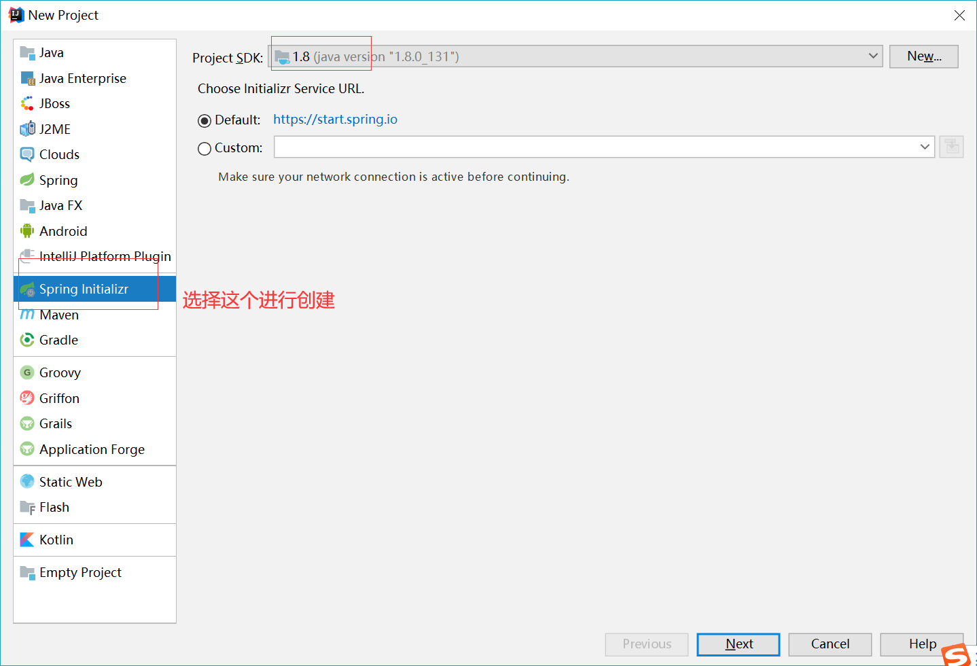Image resolution: width=977 pixels, height=666 pixels.
Task: Select Application Forge entry
Action: point(94,449)
